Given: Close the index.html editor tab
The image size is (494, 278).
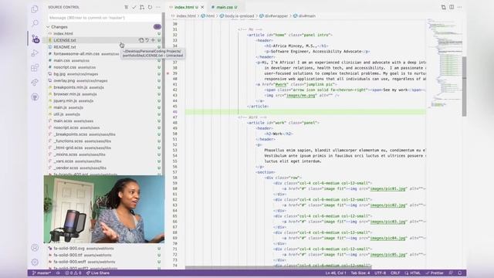Looking at the screenshot, I should [202, 7].
